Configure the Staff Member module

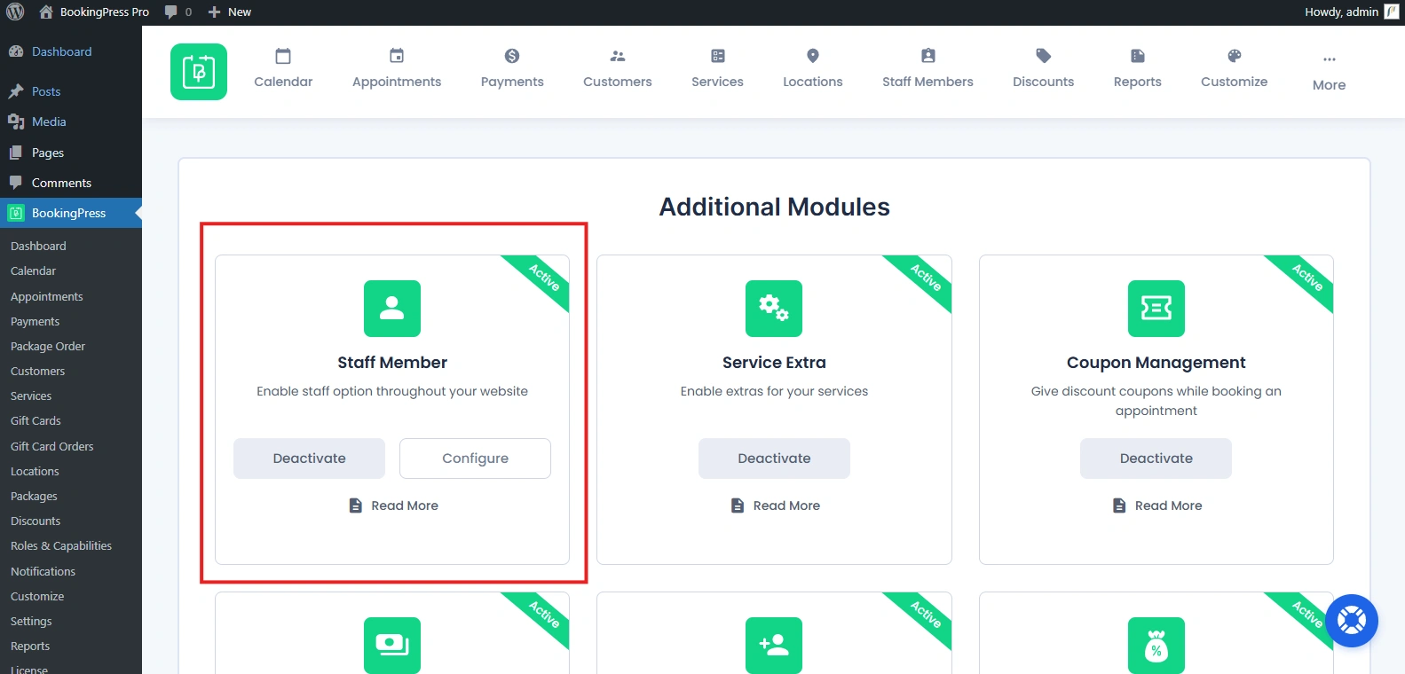pyautogui.click(x=475, y=458)
